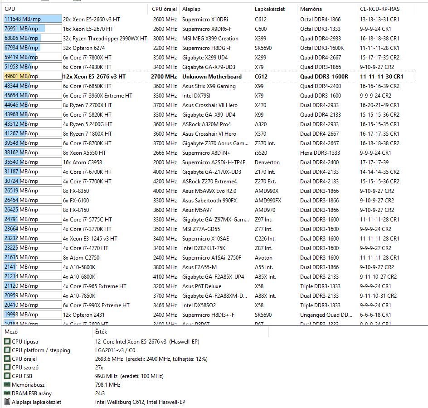Click the Quad DDR3-1600R memory cell

[x=324, y=77]
